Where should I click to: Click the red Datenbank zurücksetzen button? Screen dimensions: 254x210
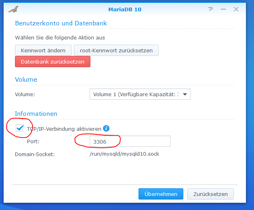coord(52,62)
